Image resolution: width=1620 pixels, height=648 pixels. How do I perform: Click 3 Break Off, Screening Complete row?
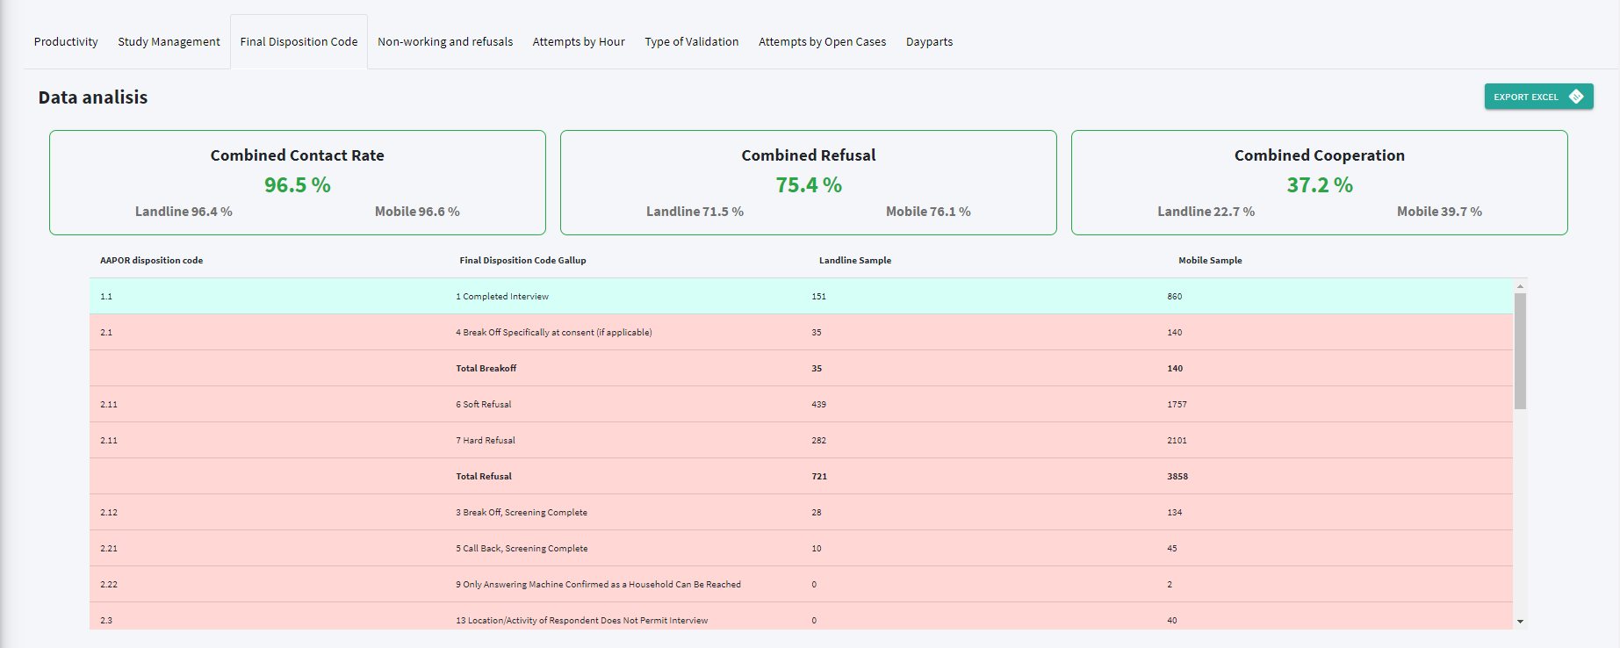[801, 513]
